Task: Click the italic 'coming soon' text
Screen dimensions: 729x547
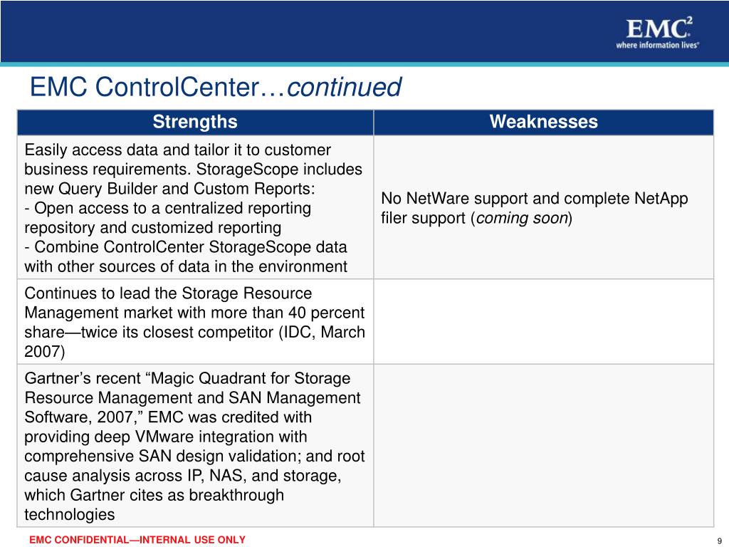Action: (522, 218)
